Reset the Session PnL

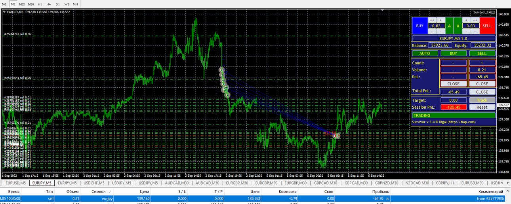click(x=482, y=107)
